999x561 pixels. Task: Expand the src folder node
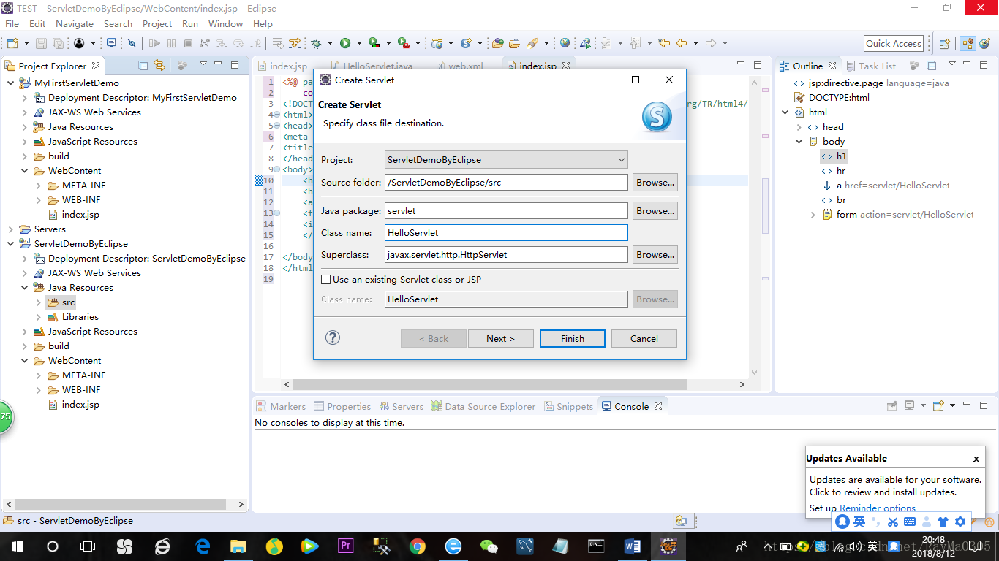(38, 302)
